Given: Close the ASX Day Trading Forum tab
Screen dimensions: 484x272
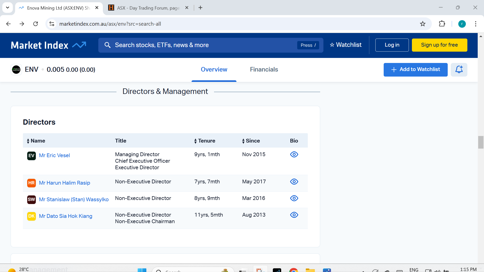Looking at the screenshot, I should [187, 8].
